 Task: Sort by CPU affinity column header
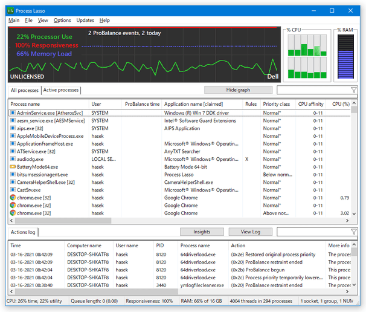pyautogui.click(x=310, y=104)
